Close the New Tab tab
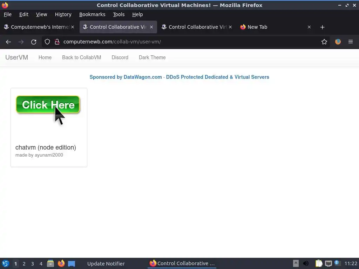359x269 pixels. [309, 27]
